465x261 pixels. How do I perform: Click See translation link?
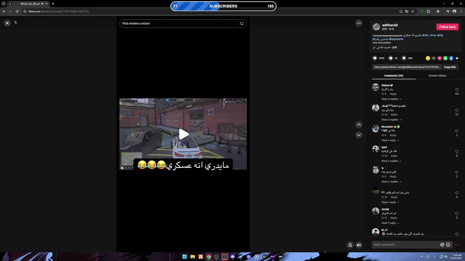point(382,43)
